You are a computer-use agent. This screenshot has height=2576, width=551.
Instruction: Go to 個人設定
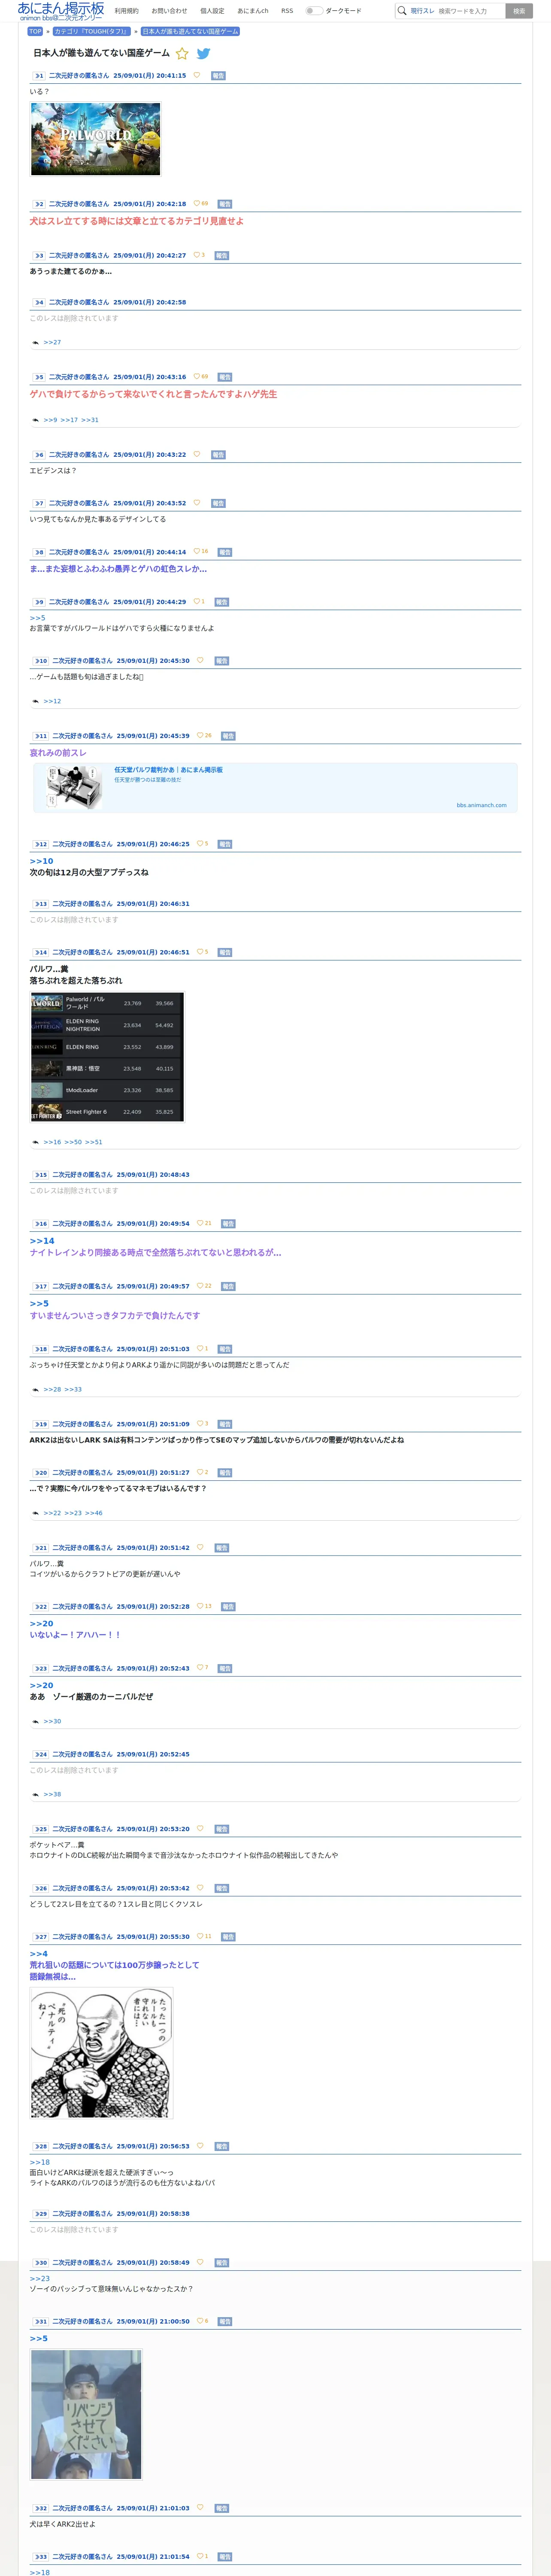click(212, 11)
